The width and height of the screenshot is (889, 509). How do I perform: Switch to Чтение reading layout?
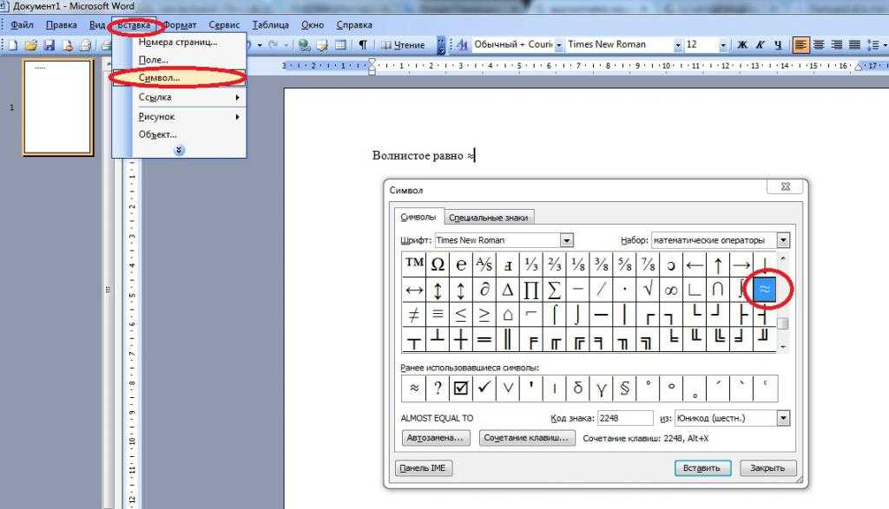point(403,45)
